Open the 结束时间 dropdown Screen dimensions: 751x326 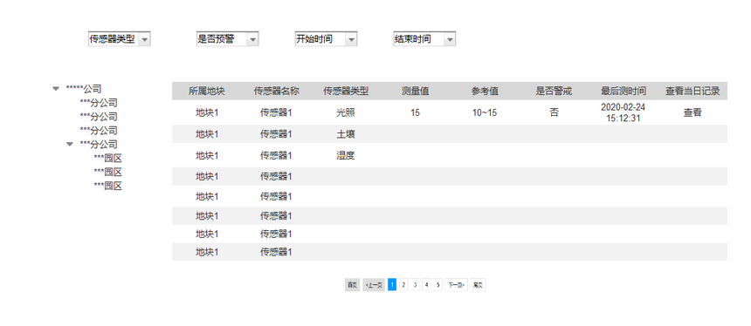424,39
